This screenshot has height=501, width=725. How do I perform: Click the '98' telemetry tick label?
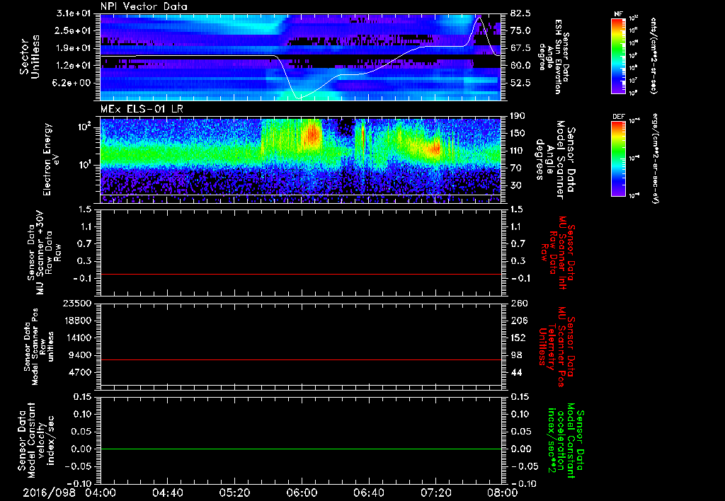(x=516, y=355)
